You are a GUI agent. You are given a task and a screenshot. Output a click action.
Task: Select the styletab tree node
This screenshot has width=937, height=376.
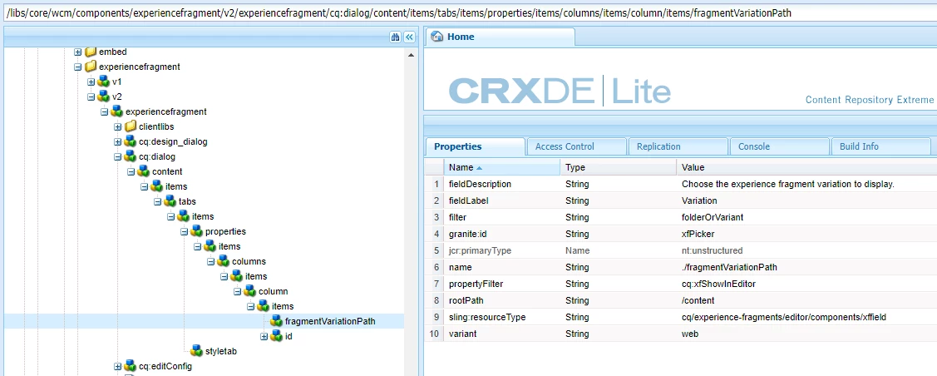pyautogui.click(x=221, y=351)
